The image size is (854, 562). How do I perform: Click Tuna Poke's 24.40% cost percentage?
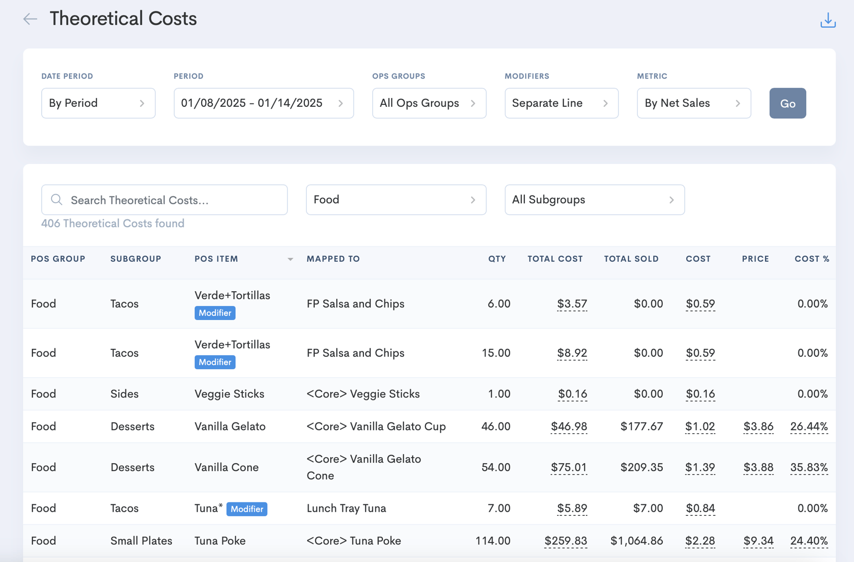808,541
